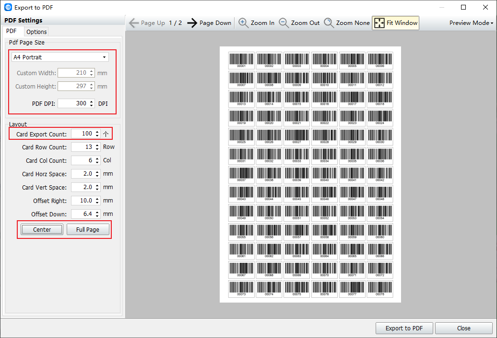Adjust the PDF DPI stepper arrows

coord(91,103)
